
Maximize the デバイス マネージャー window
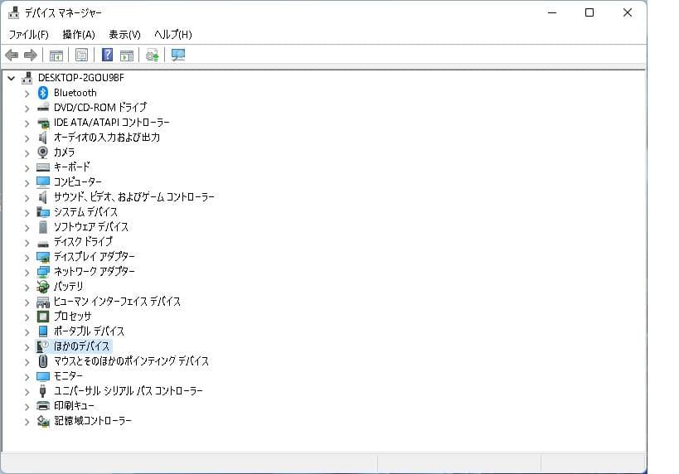(x=589, y=12)
